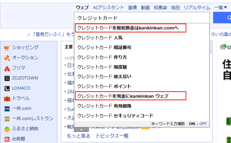
Task: Open the 一休.comレストラン link
Action: [x=33, y=118]
